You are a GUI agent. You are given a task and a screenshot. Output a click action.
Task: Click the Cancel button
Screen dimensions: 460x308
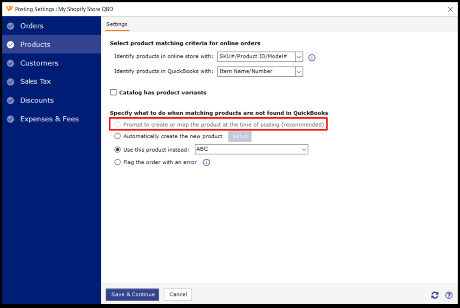click(x=178, y=295)
